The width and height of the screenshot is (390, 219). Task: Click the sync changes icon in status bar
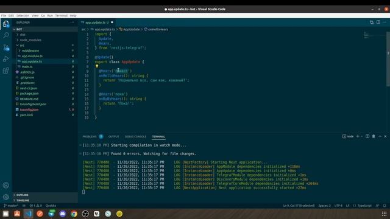[24, 206]
